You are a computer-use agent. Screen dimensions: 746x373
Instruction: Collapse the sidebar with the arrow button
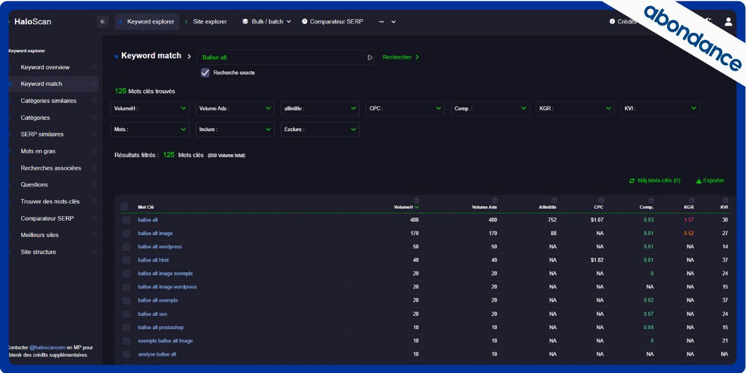(x=103, y=22)
